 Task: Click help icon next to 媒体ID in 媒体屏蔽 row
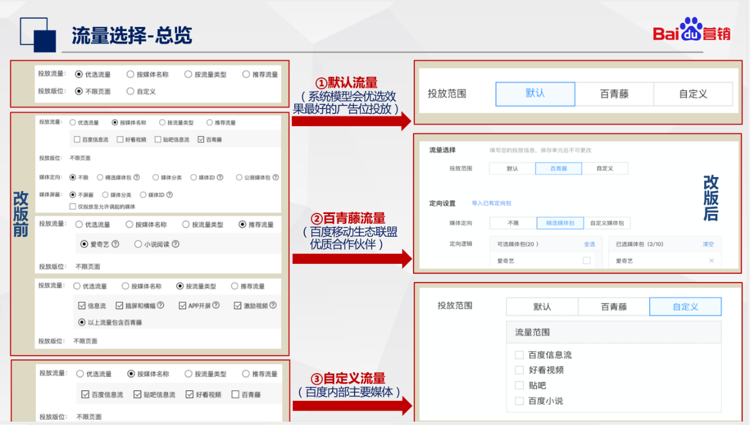tap(170, 195)
